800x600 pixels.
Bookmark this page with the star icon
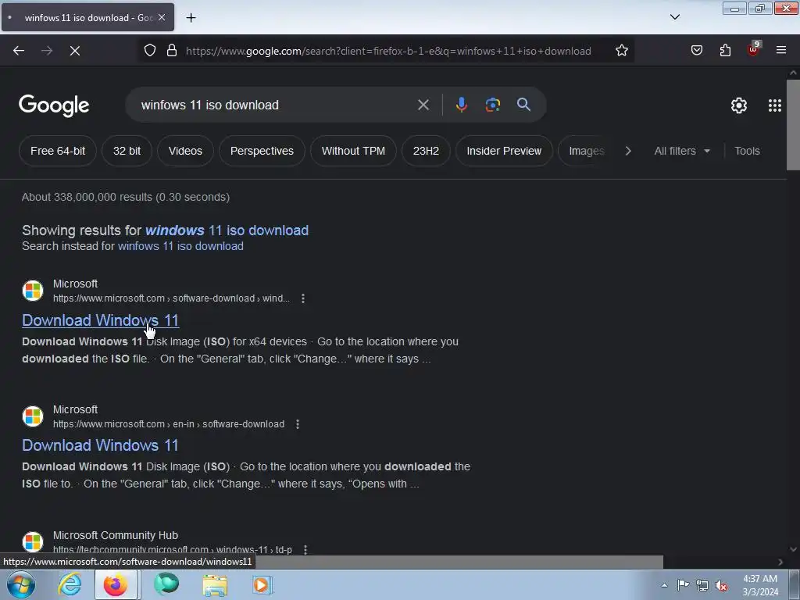click(621, 51)
